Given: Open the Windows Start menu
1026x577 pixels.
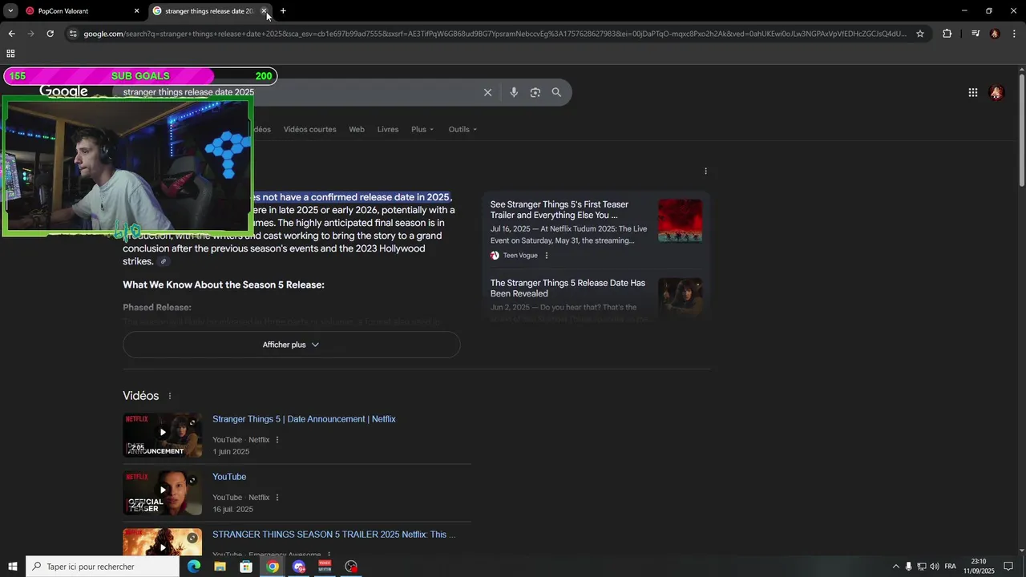Looking at the screenshot, I should click(13, 567).
